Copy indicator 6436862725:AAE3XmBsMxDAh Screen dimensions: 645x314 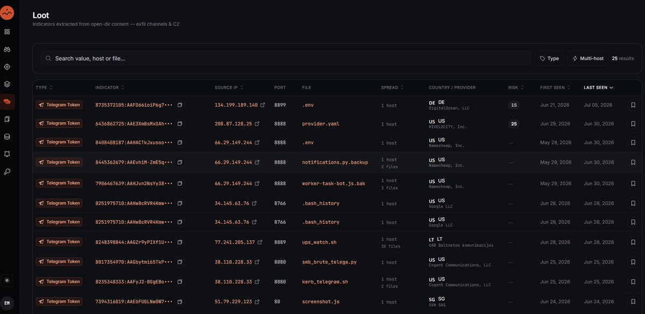(180, 123)
